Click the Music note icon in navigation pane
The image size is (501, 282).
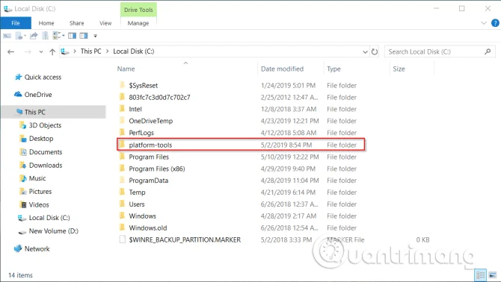point(23,178)
